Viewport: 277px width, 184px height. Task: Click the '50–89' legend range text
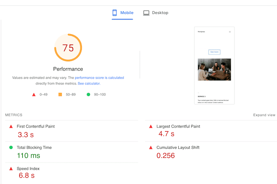coord(71,94)
